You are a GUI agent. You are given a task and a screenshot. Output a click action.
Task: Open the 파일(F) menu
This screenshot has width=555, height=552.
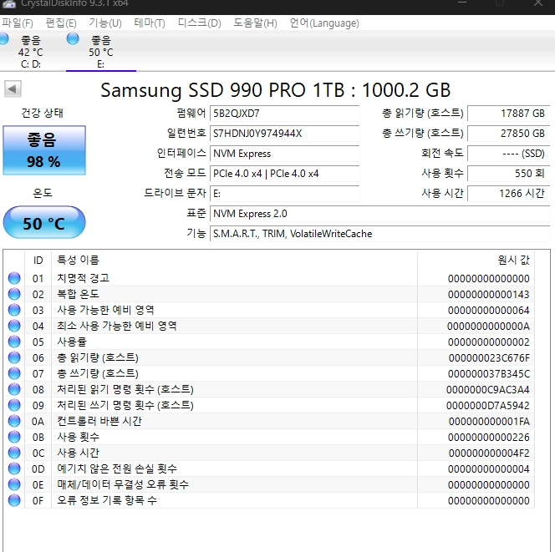point(18,23)
